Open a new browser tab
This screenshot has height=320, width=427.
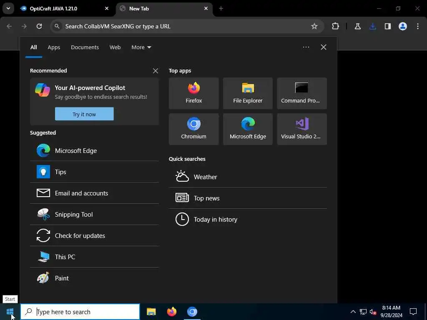pos(221,8)
